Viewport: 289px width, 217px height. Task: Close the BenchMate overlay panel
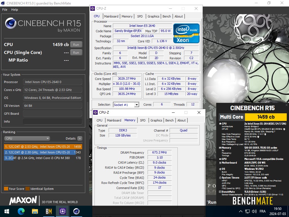tap(286, 105)
